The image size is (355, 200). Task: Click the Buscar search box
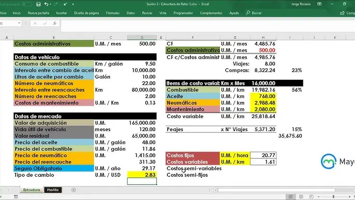(254, 13)
